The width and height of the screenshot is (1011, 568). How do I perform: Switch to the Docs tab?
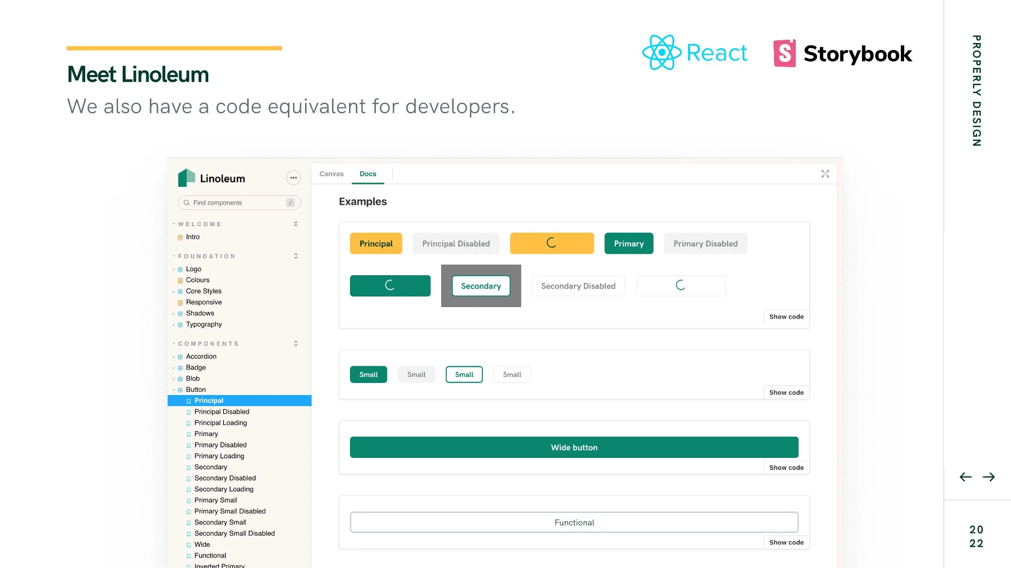tap(368, 174)
